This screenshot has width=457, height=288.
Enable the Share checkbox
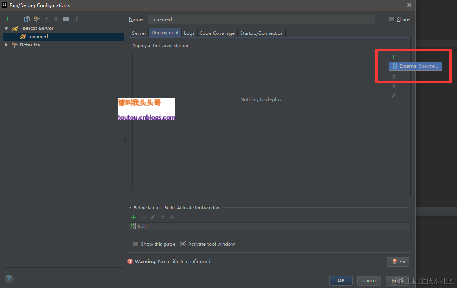coord(391,19)
